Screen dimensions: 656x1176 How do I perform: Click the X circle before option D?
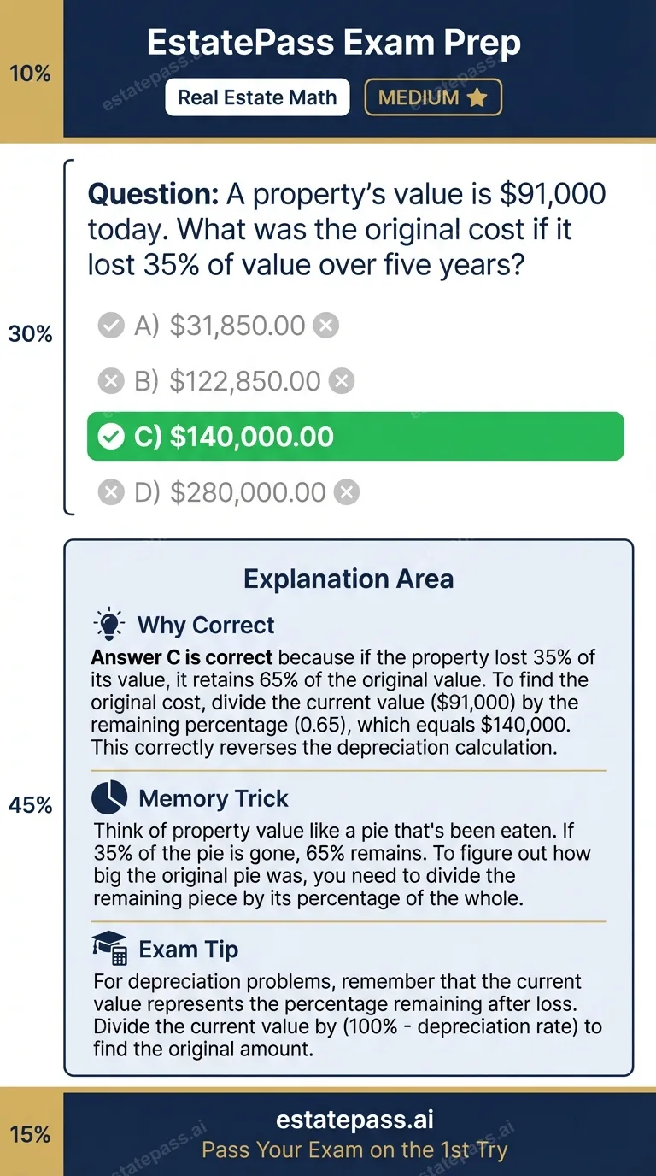[111, 491]
